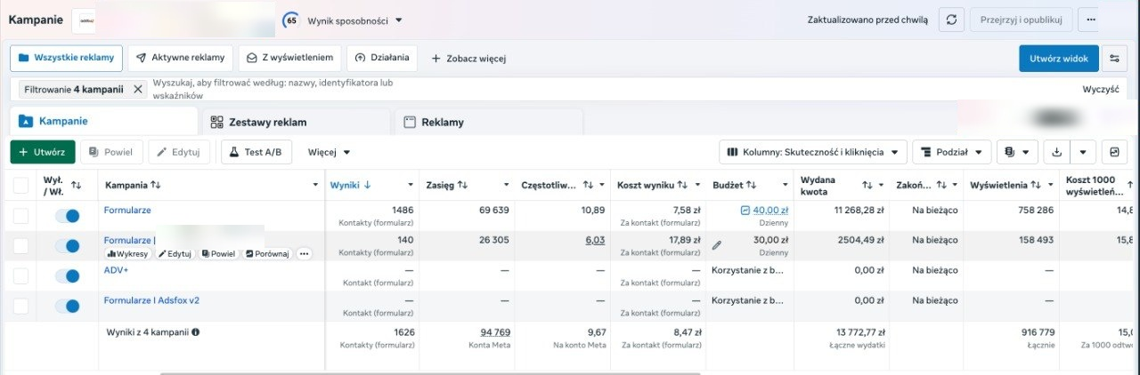
Task: Open the Budżet column options arrow
Action: pos(786,185)
